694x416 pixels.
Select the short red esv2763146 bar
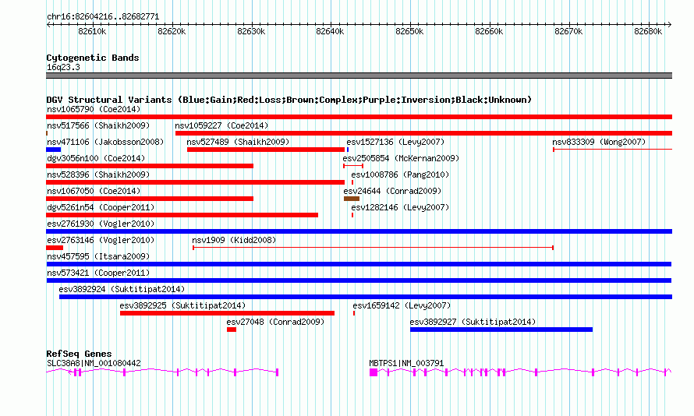pyautogui.click(x=55, y=248)
